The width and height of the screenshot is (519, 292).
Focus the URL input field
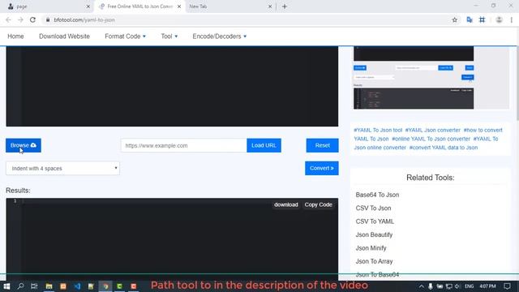pos(184,145)
